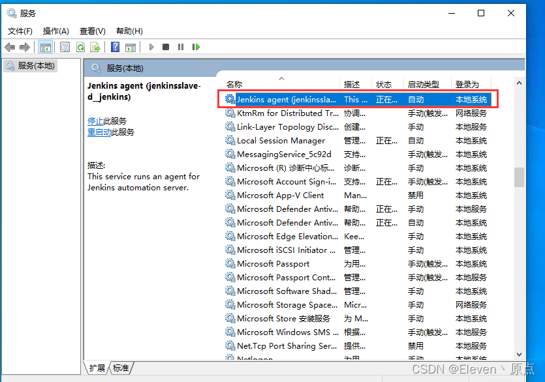
Task: Toggle the show/hide console tree icon
Action: [x=46, y=47]
